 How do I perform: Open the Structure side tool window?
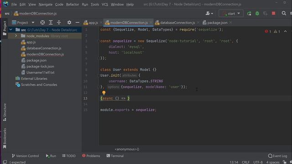point(5,112)
